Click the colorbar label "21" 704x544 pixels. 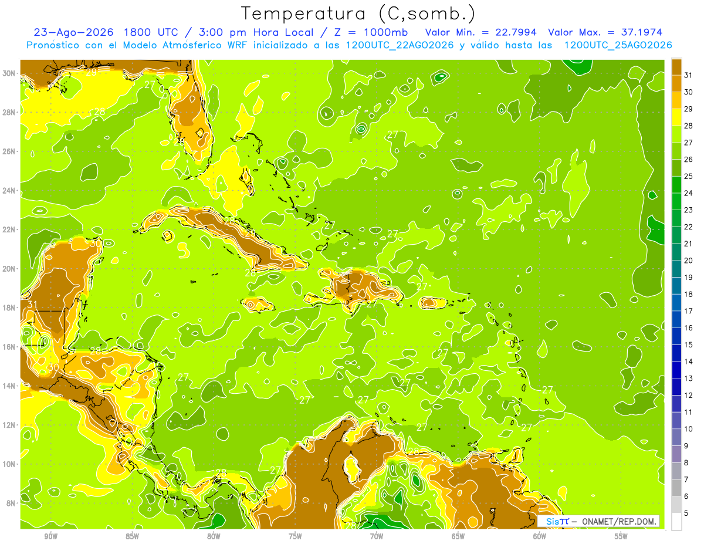(689, 244)
